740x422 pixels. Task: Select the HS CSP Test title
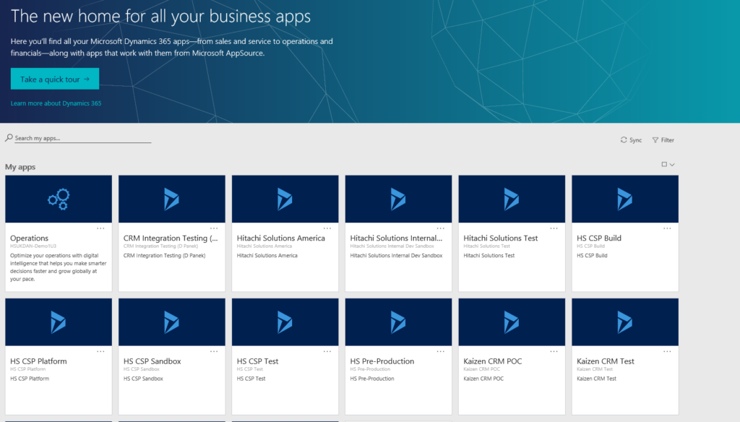point(258,361)
